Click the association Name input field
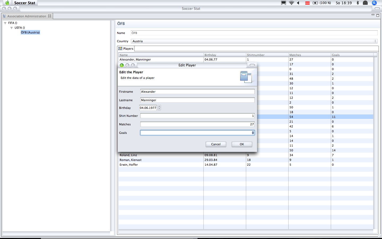This screenshot has height=239, width=382. click(254, 33)
